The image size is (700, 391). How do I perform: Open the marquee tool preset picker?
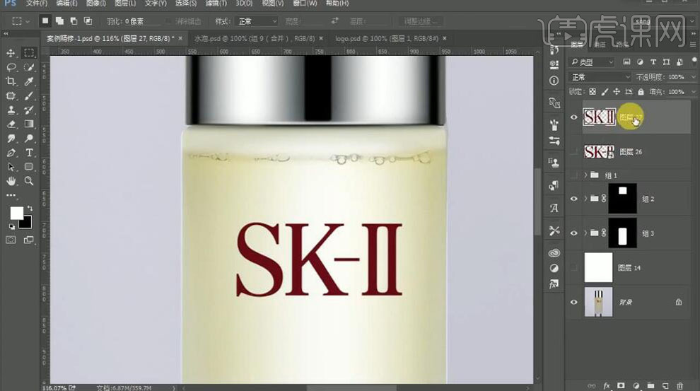[x=21, y=21]
